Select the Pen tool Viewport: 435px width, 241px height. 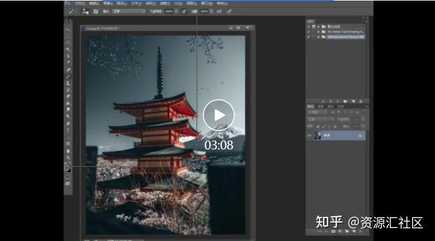click(68, 123)
